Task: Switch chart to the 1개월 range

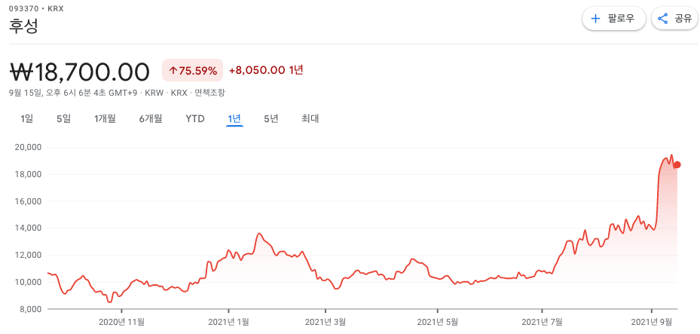Action: [x=105, y=119]
